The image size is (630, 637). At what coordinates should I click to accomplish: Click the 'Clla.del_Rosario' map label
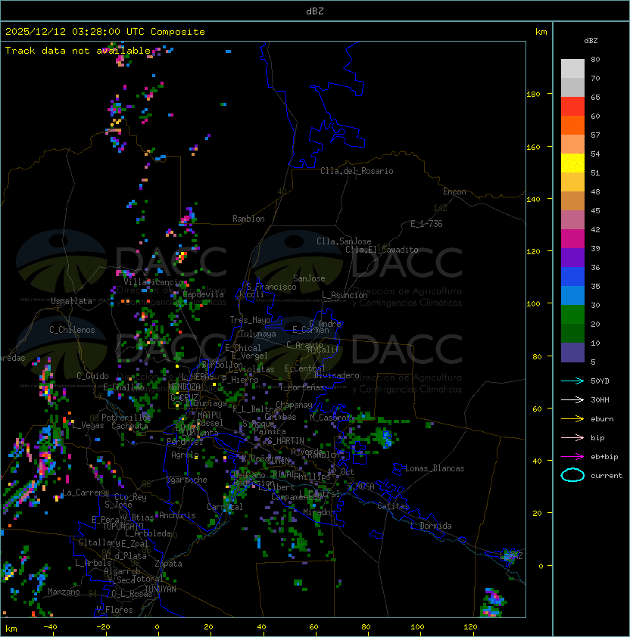357,171
